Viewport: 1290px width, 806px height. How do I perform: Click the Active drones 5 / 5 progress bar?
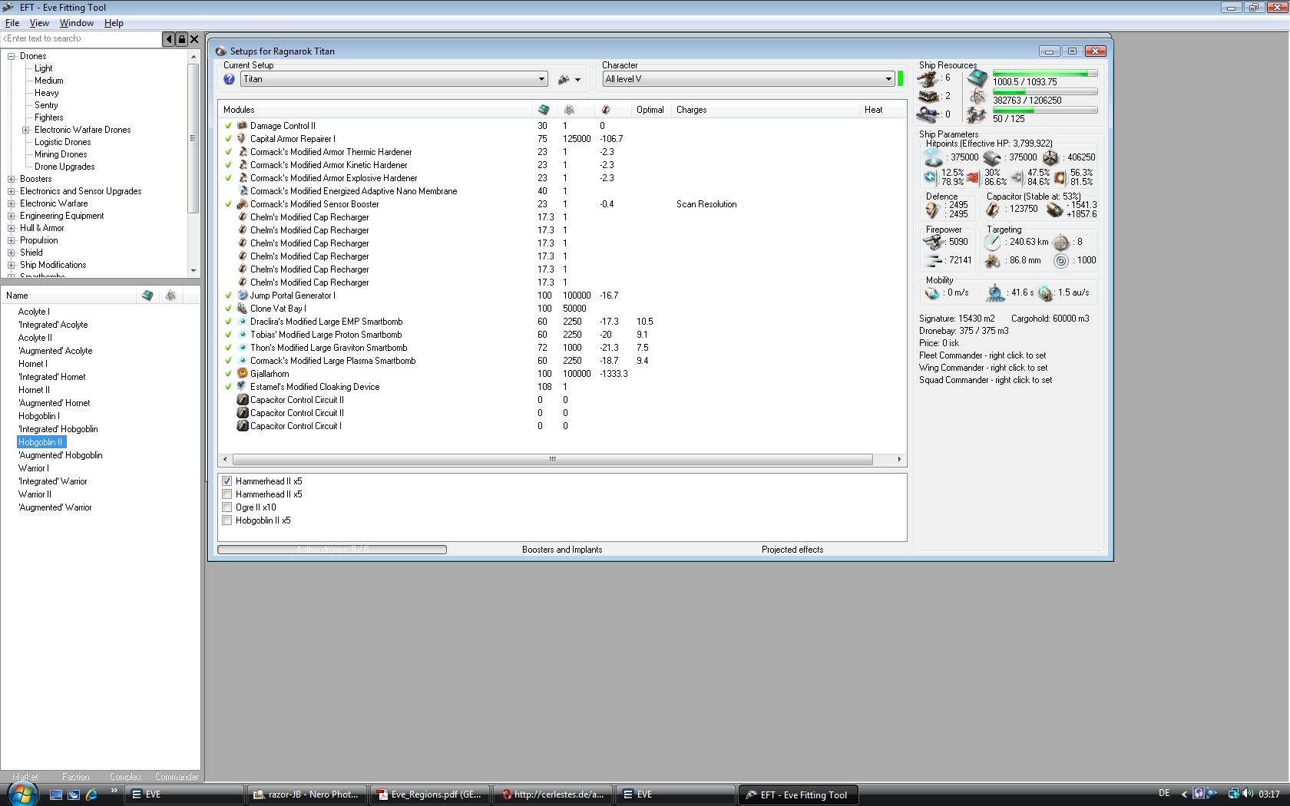(332, 550)
